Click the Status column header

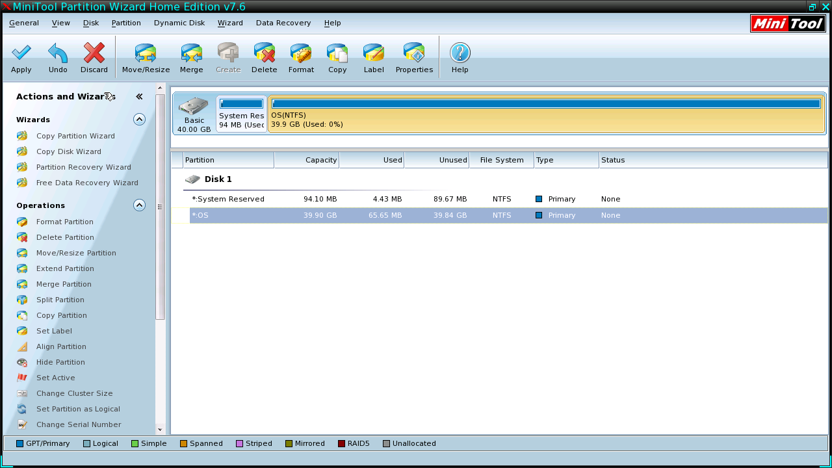(x=714, y=160)
